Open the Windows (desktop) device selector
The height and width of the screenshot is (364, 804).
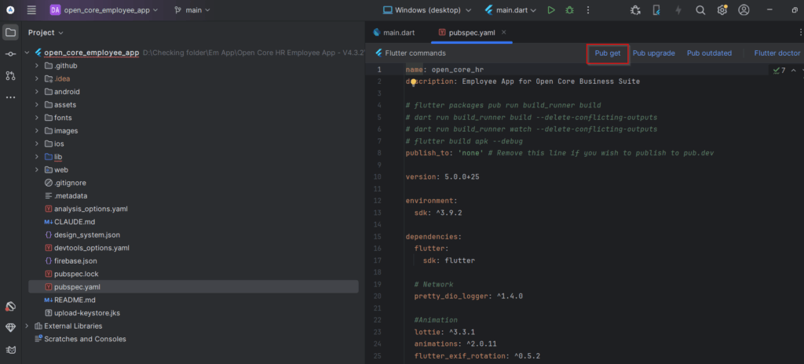[x=427, y=10]
